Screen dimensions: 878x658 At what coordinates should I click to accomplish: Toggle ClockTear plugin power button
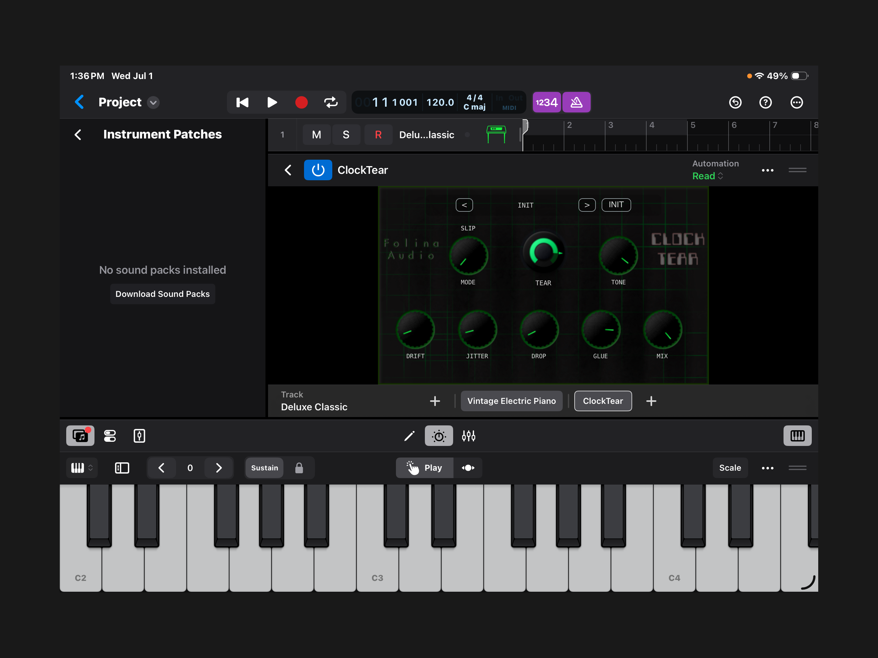(x=318, y=170)
